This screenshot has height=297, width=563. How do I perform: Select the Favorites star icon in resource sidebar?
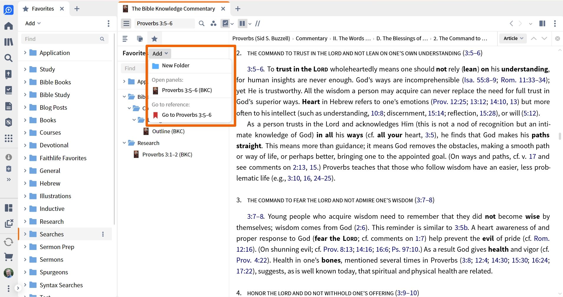tap(154, 39)
